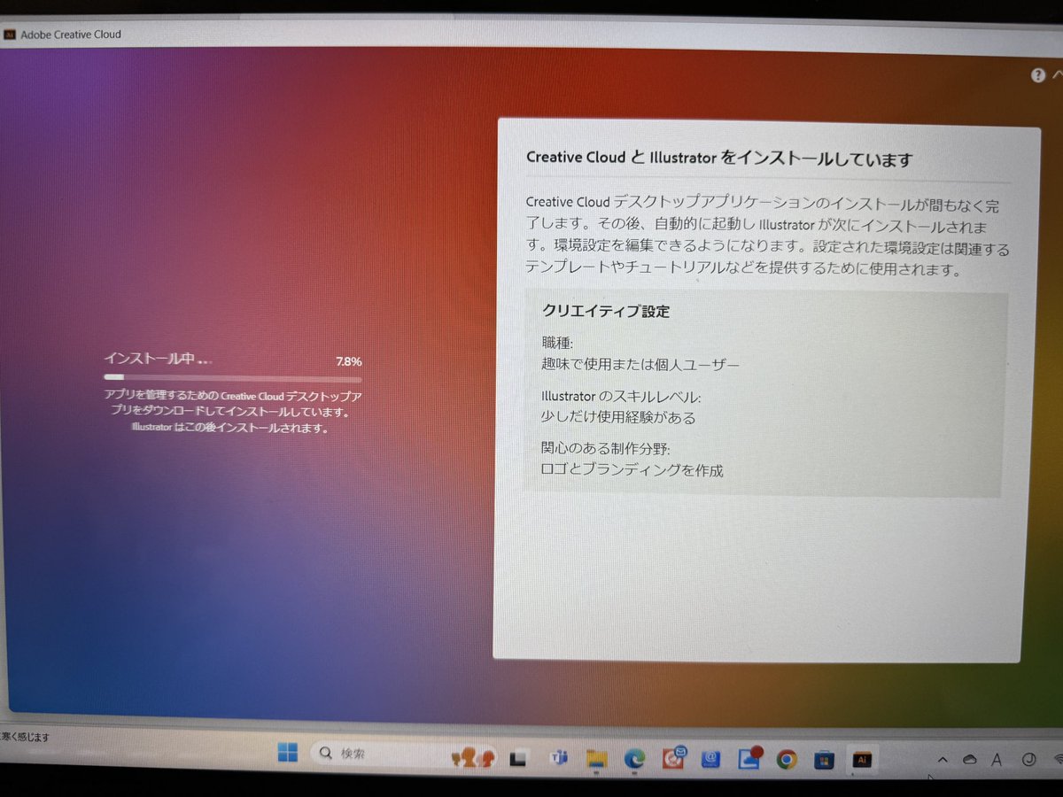Click the Adobe Illustrator installer taskbar icon
The image size is (1063, 797).
pyautogui.click(x=861, y=760)
